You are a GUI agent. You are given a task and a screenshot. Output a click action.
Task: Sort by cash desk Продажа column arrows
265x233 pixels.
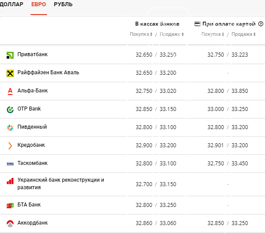click(x=183, y=34)
